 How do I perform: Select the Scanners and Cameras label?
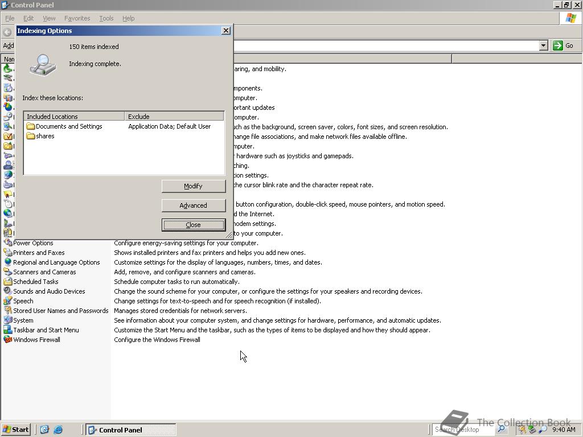pyautogui.click(x=44, y=272)
